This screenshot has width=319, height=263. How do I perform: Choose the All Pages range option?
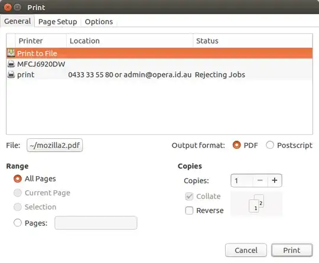18,178
